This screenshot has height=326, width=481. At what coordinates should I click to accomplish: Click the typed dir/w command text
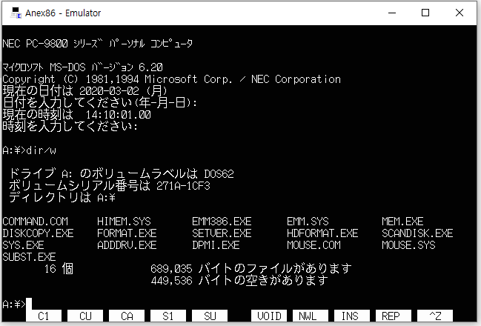point(41,150)
